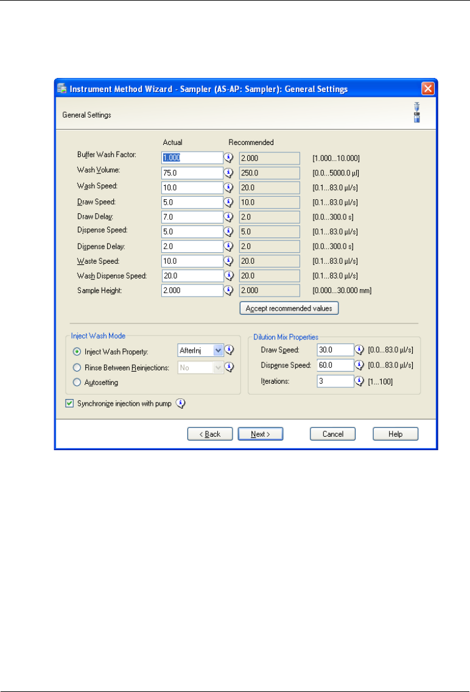
Task: Click the Recommended column header
Action: 251,142
